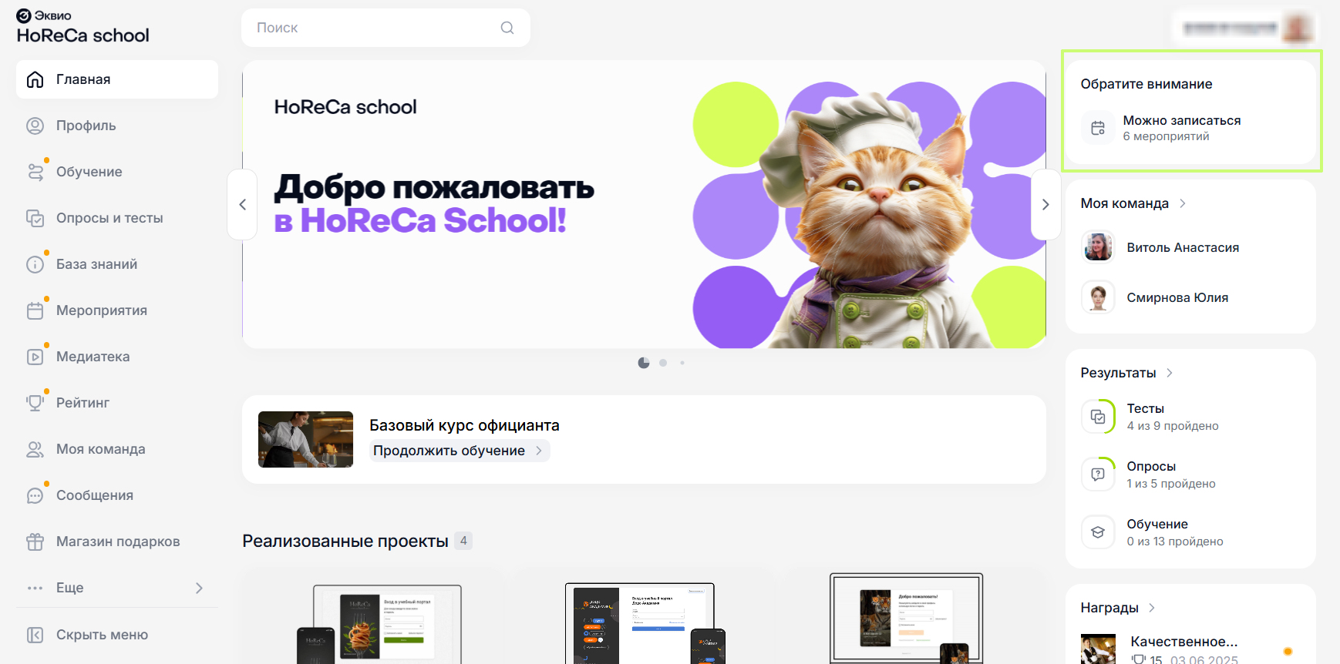The width and height of the screenshot is (1340, 664).
Task: Open Обучение in the sidebar menu
Action: tap(117, 172)
